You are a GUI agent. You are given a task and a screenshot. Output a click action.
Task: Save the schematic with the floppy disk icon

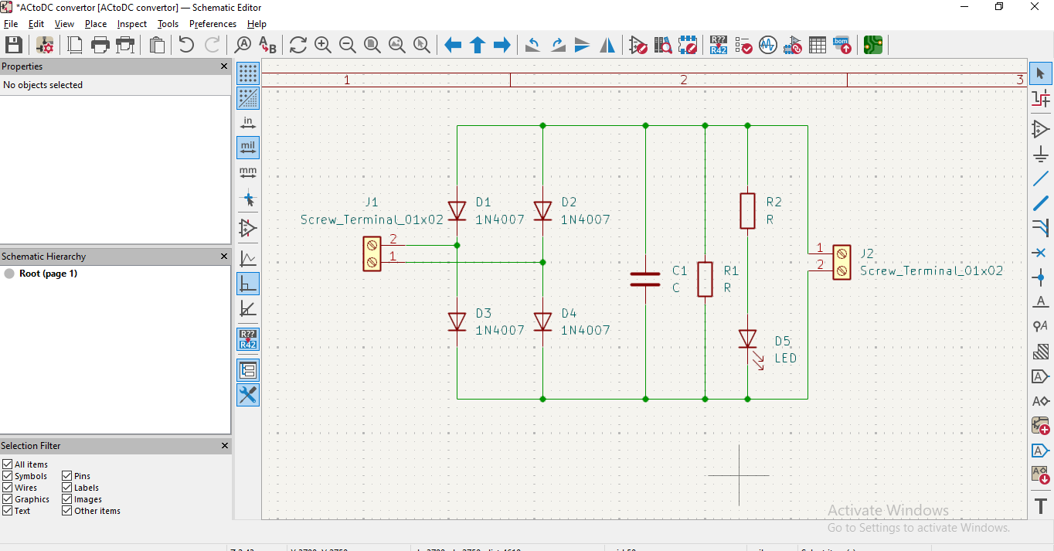click(x=13, y=45)
